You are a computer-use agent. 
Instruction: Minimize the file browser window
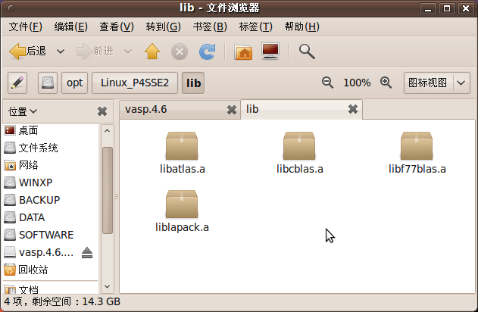[x=428, y=8]
